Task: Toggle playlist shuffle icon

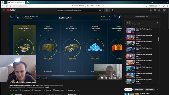Action: tap(130, 26)
